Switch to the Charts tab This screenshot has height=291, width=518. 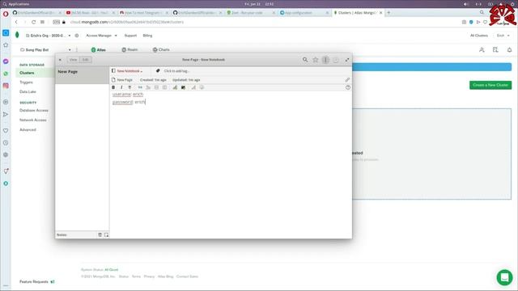161,50
